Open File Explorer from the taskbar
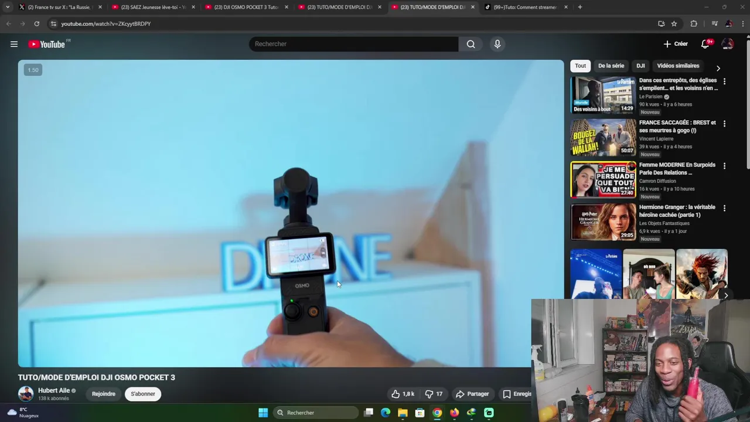Screen dimensions: 750x422 [x=403, y=413]
